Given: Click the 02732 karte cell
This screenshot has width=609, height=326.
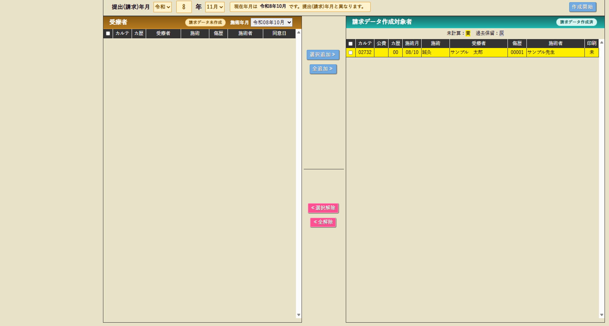Looking at the screenshot, I should [365, 52].
